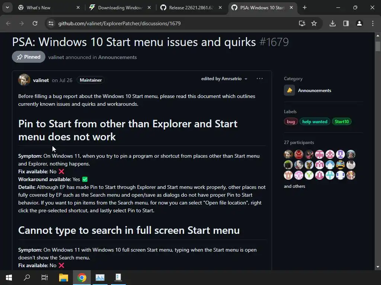Toggle Chrome side panel icon

(x=346, y=23)
